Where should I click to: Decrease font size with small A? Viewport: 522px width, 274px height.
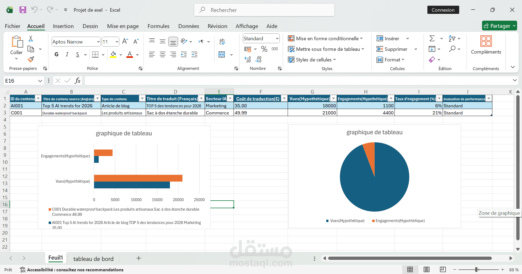tap(136, 41)
